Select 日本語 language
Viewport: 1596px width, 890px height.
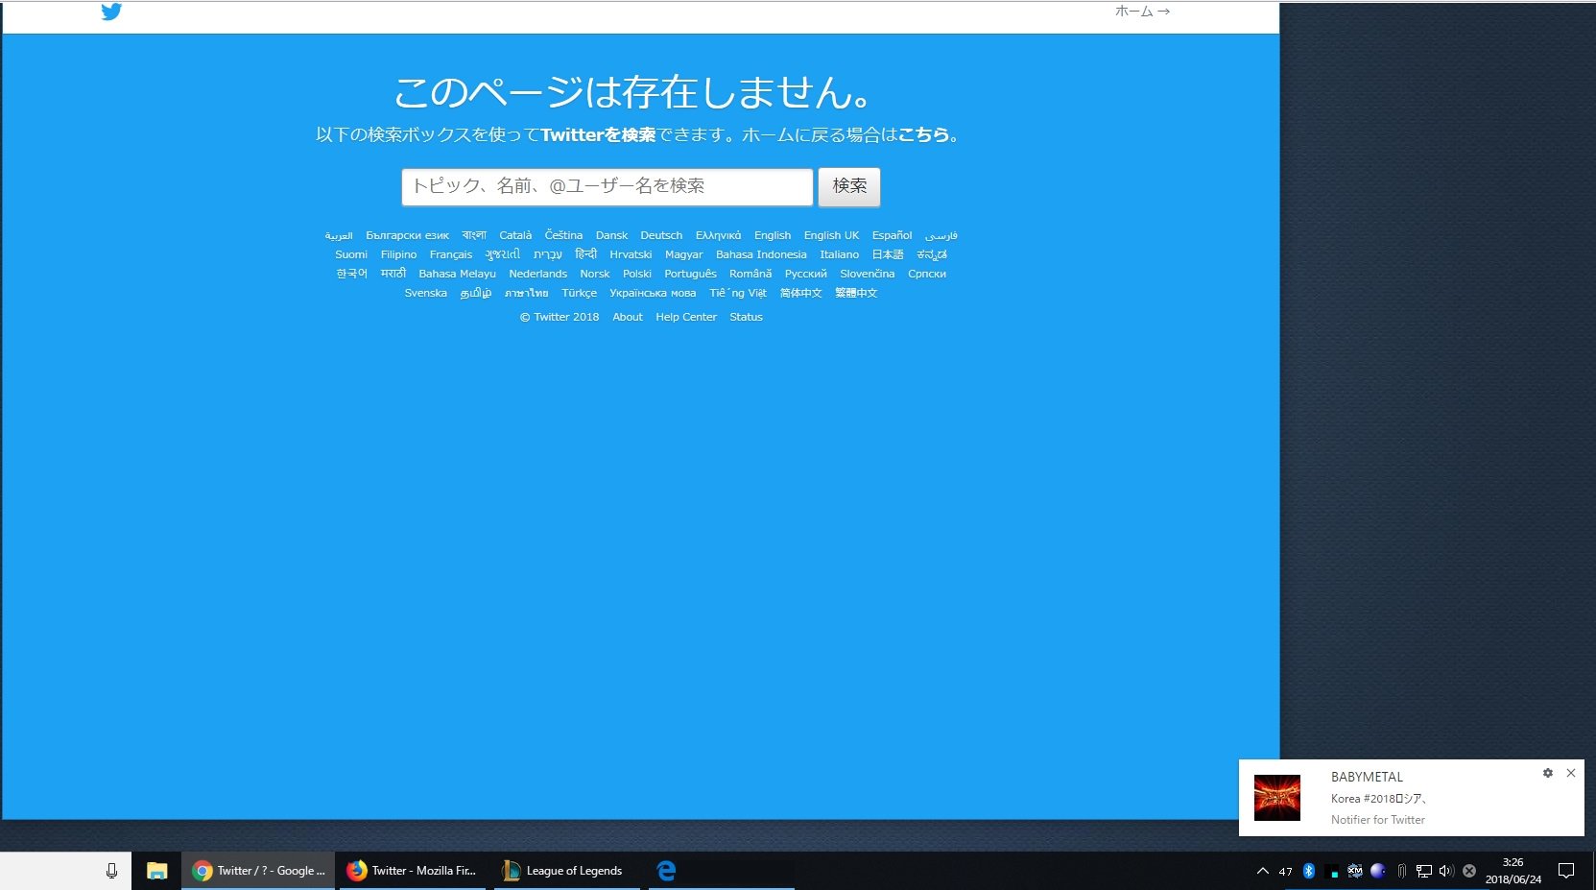[888, 254]
